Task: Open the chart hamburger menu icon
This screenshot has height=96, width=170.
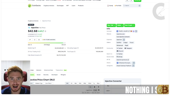Action: 99,90
